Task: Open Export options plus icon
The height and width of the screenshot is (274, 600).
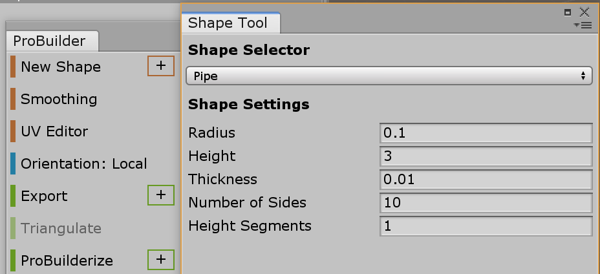Action: tap(161, 195)
